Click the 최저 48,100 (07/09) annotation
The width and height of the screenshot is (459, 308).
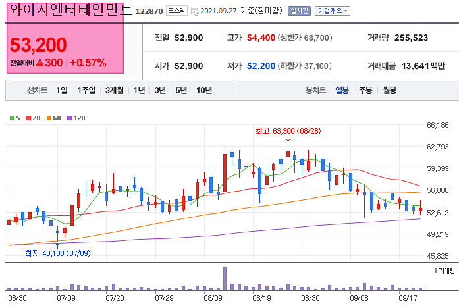click(58, 253)
